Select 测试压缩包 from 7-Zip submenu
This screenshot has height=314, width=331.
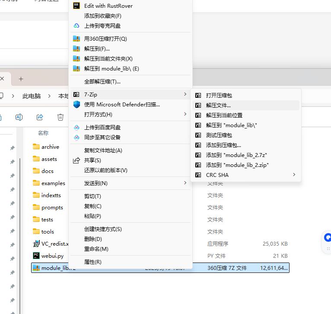coord(220,135)
